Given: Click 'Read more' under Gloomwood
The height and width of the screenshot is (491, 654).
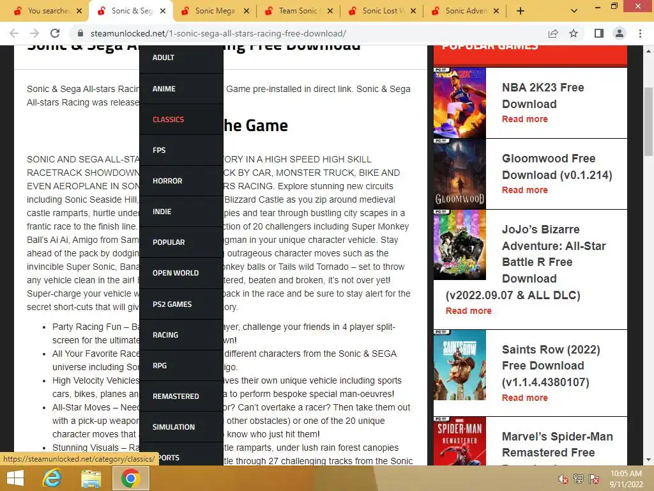Looking at the screenshot, I should tap(525, 190).
